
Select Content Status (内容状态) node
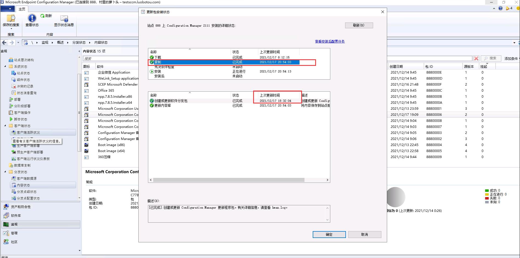coord(43,185)
